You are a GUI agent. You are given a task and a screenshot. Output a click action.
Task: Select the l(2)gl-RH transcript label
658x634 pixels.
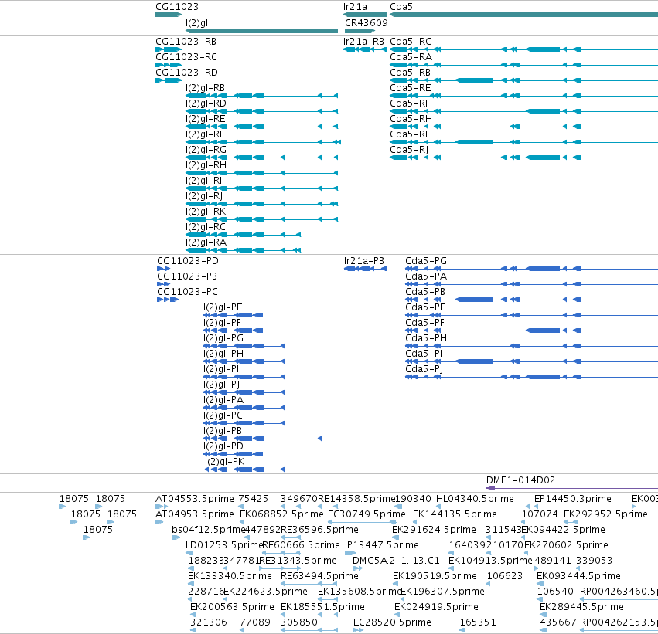click(x=206, y=165)
